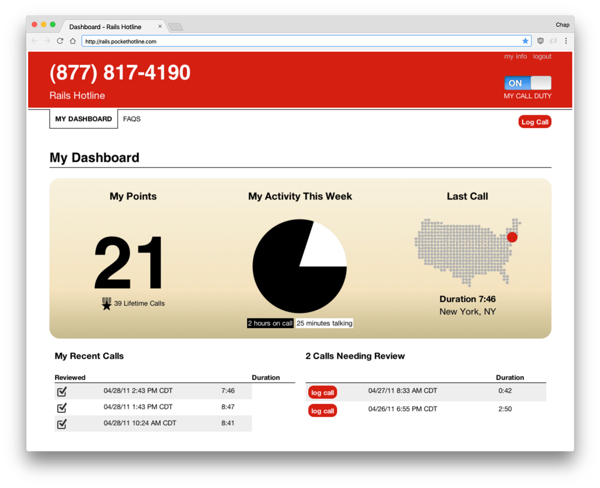The width and height of the screenshot is (600, 488).
Task: Click the Duration 7:46 last call text
Action: (467, 299)
